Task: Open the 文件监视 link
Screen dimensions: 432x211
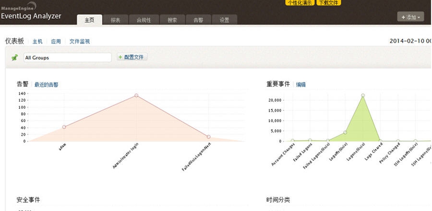Action: coord(80,42)
